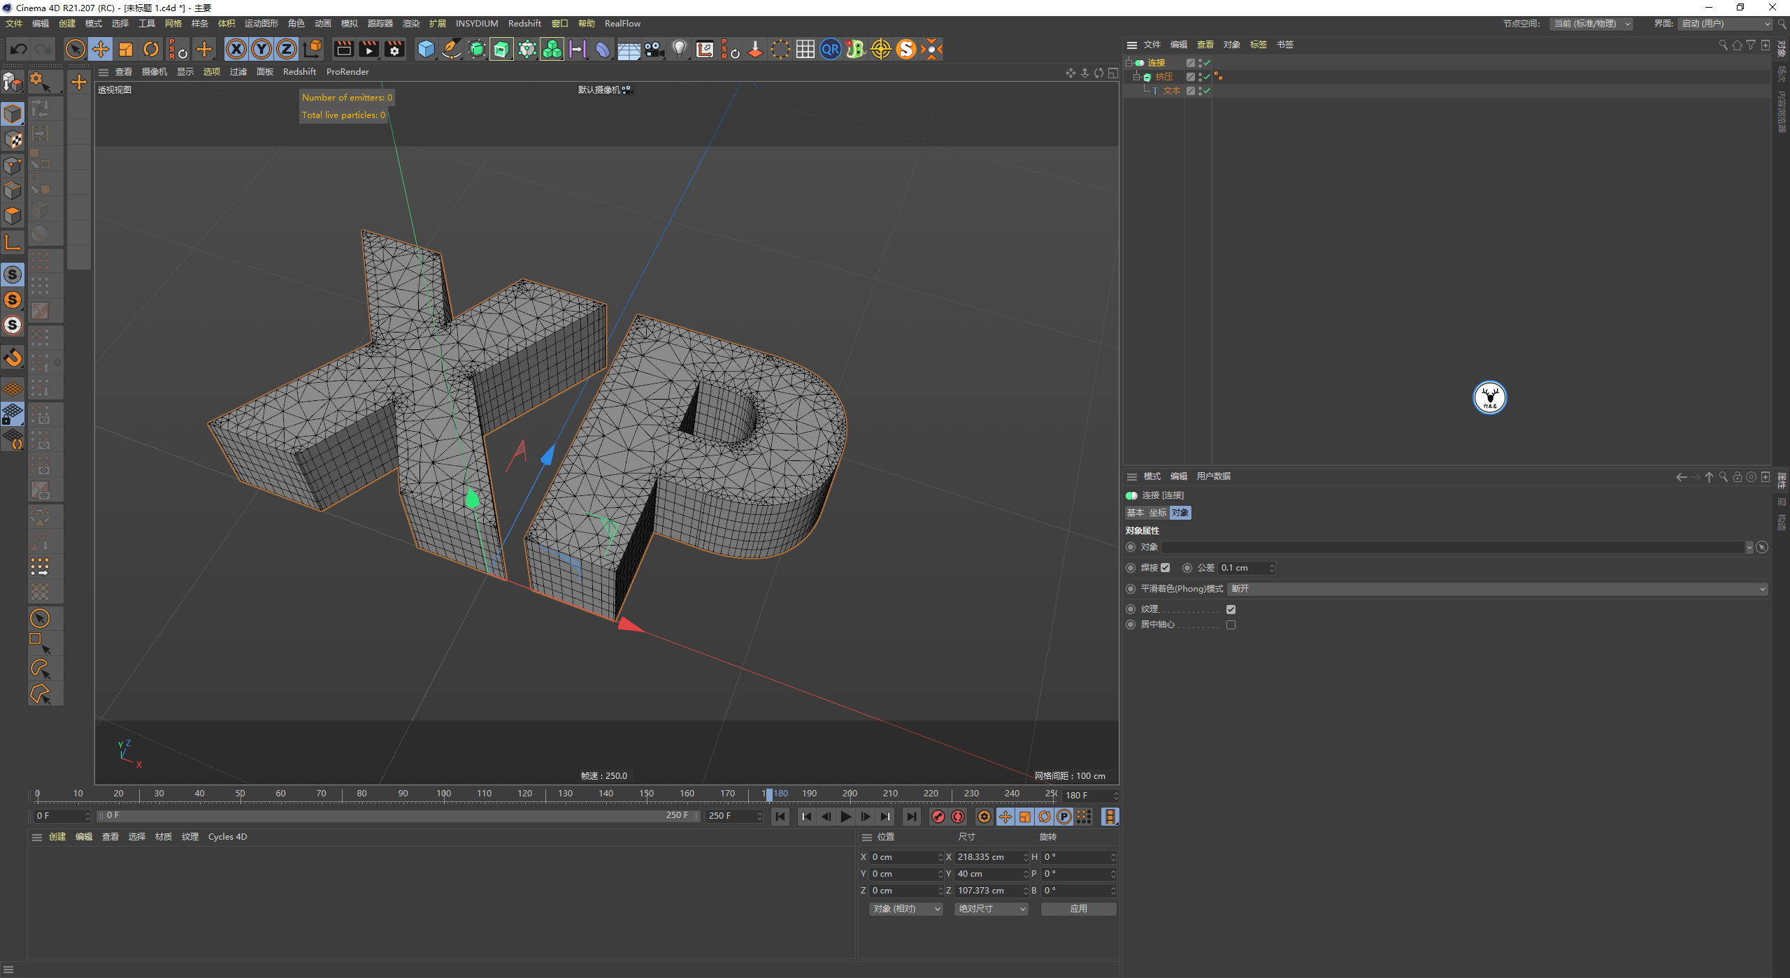
Task: Uncheck the 焊接 weld checkbox
Action: tap(1166, 568)
